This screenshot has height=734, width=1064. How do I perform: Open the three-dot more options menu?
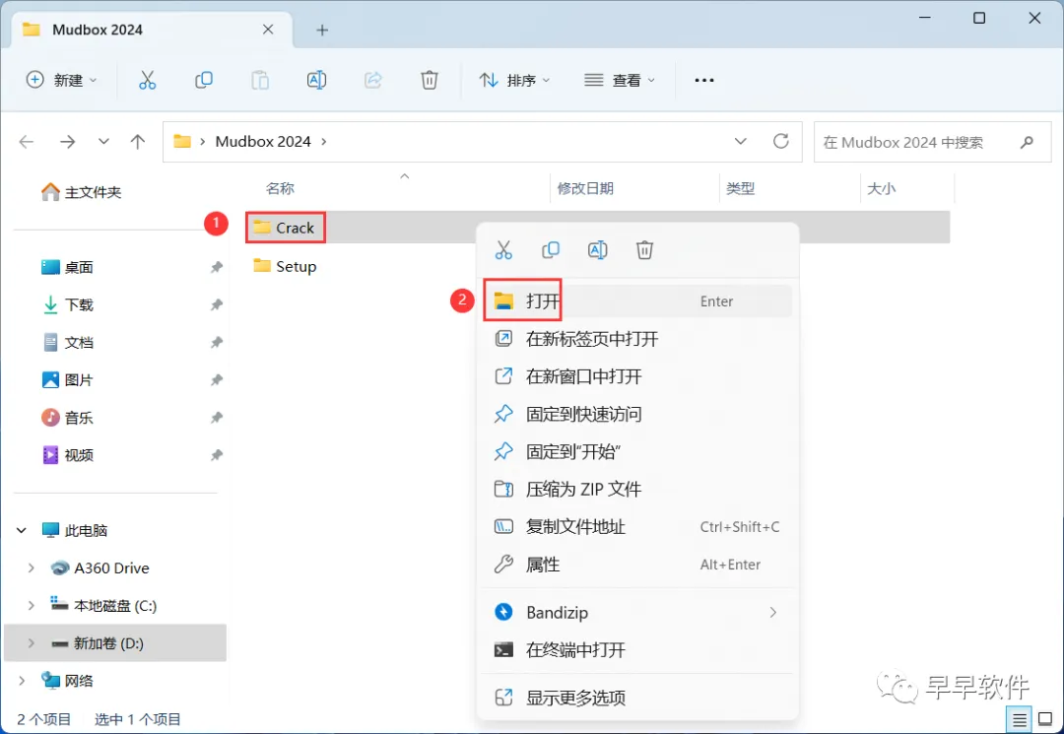click(x=704, y=80)
